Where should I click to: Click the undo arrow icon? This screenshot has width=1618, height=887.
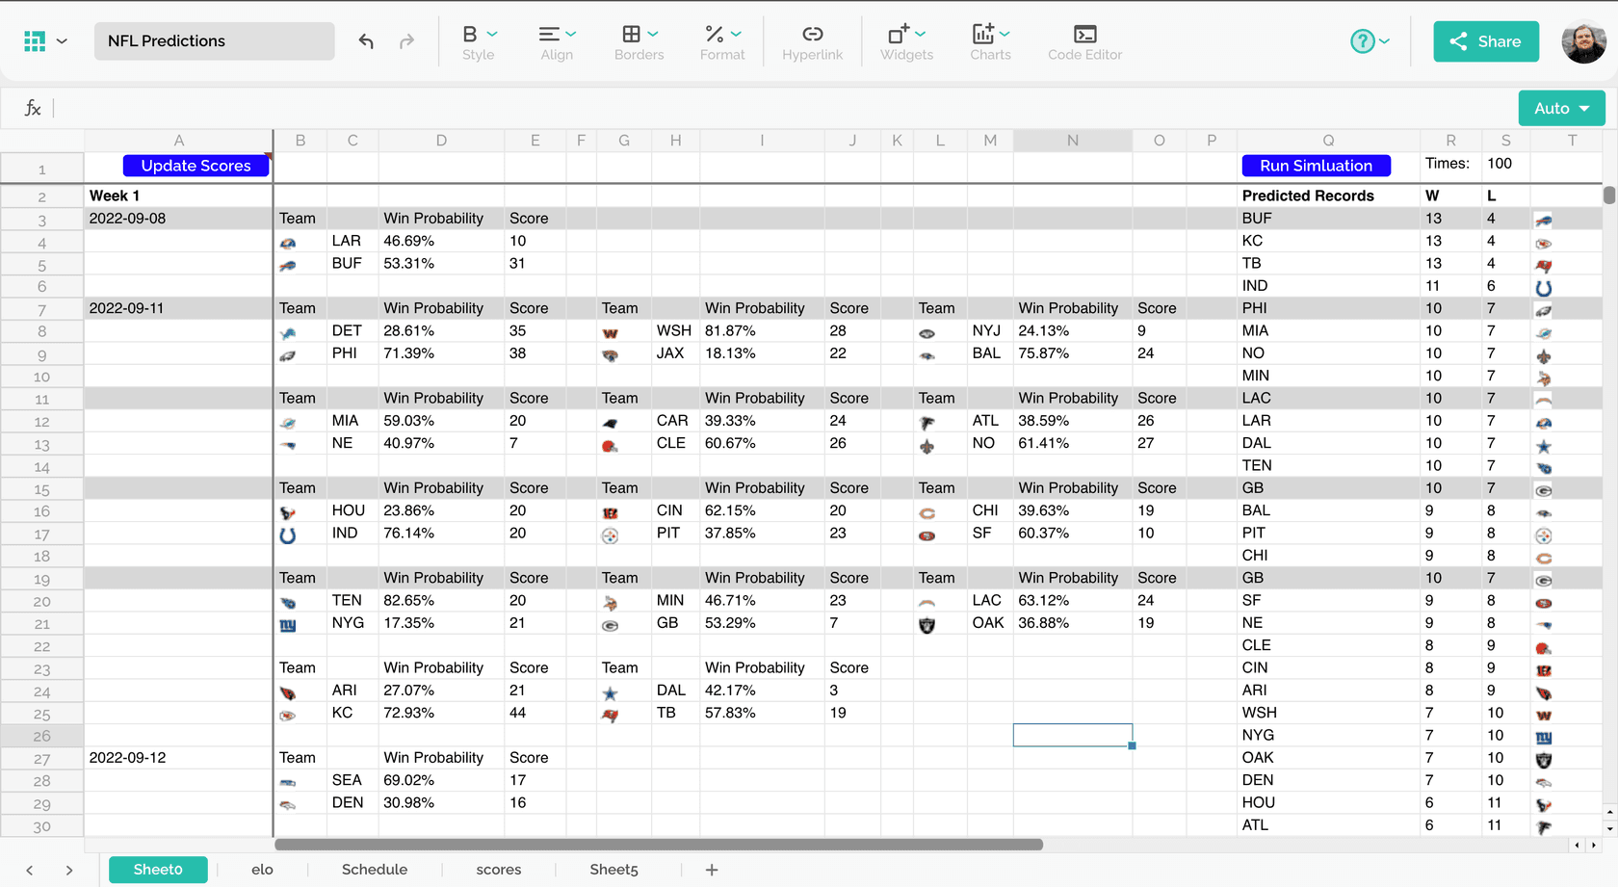pyautogui.click(x=366, y=40)
